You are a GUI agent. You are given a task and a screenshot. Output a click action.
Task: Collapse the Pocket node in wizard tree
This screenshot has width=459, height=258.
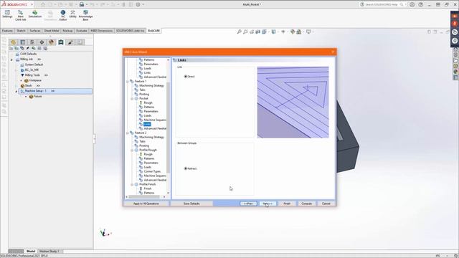(x=132, y=99)
